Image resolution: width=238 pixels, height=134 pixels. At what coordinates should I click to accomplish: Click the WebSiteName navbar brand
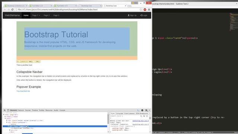click(12, 15)
